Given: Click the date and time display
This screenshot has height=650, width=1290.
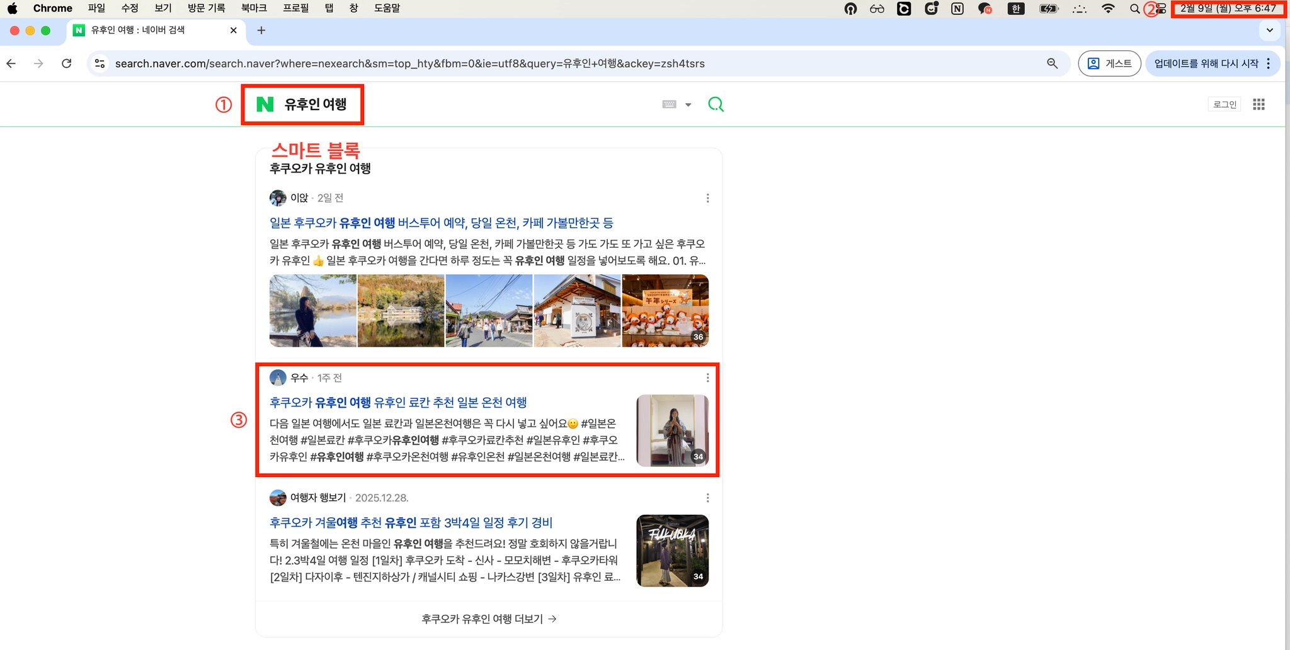Looking at the screenshot, I should click(x=1228, y=9).
